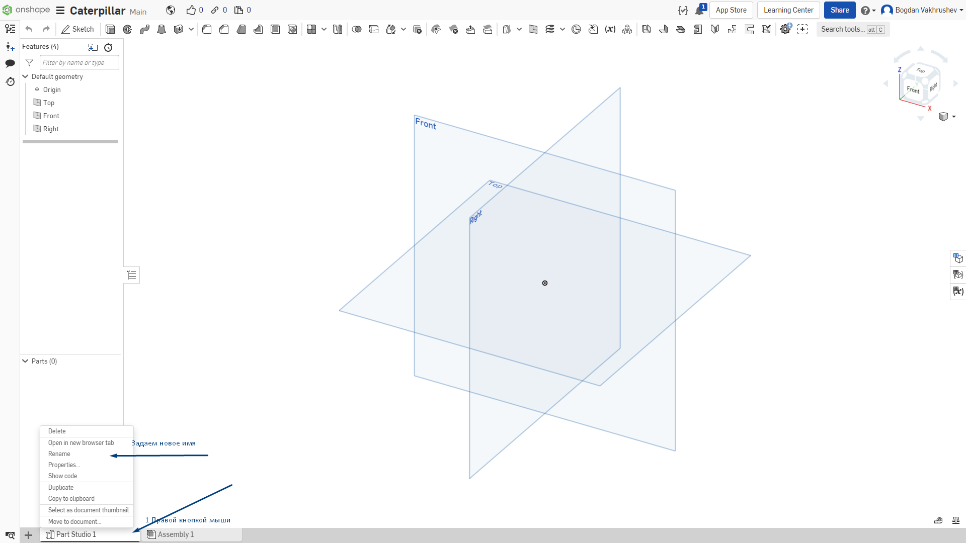
Task: Click the rollback stopwatch icon in Features
Action: (x=108, y=47)
